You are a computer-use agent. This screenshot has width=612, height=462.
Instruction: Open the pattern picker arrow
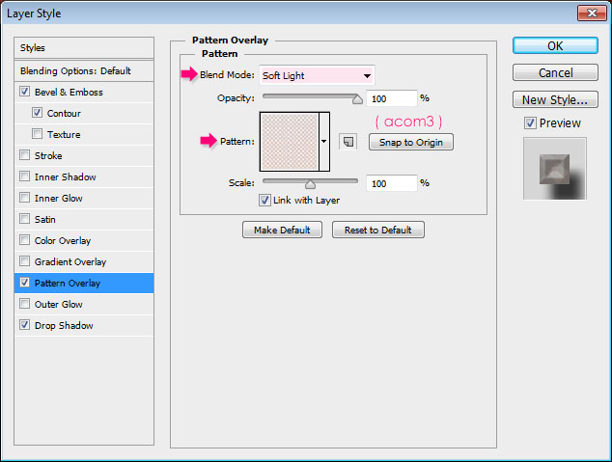[324, 142]
